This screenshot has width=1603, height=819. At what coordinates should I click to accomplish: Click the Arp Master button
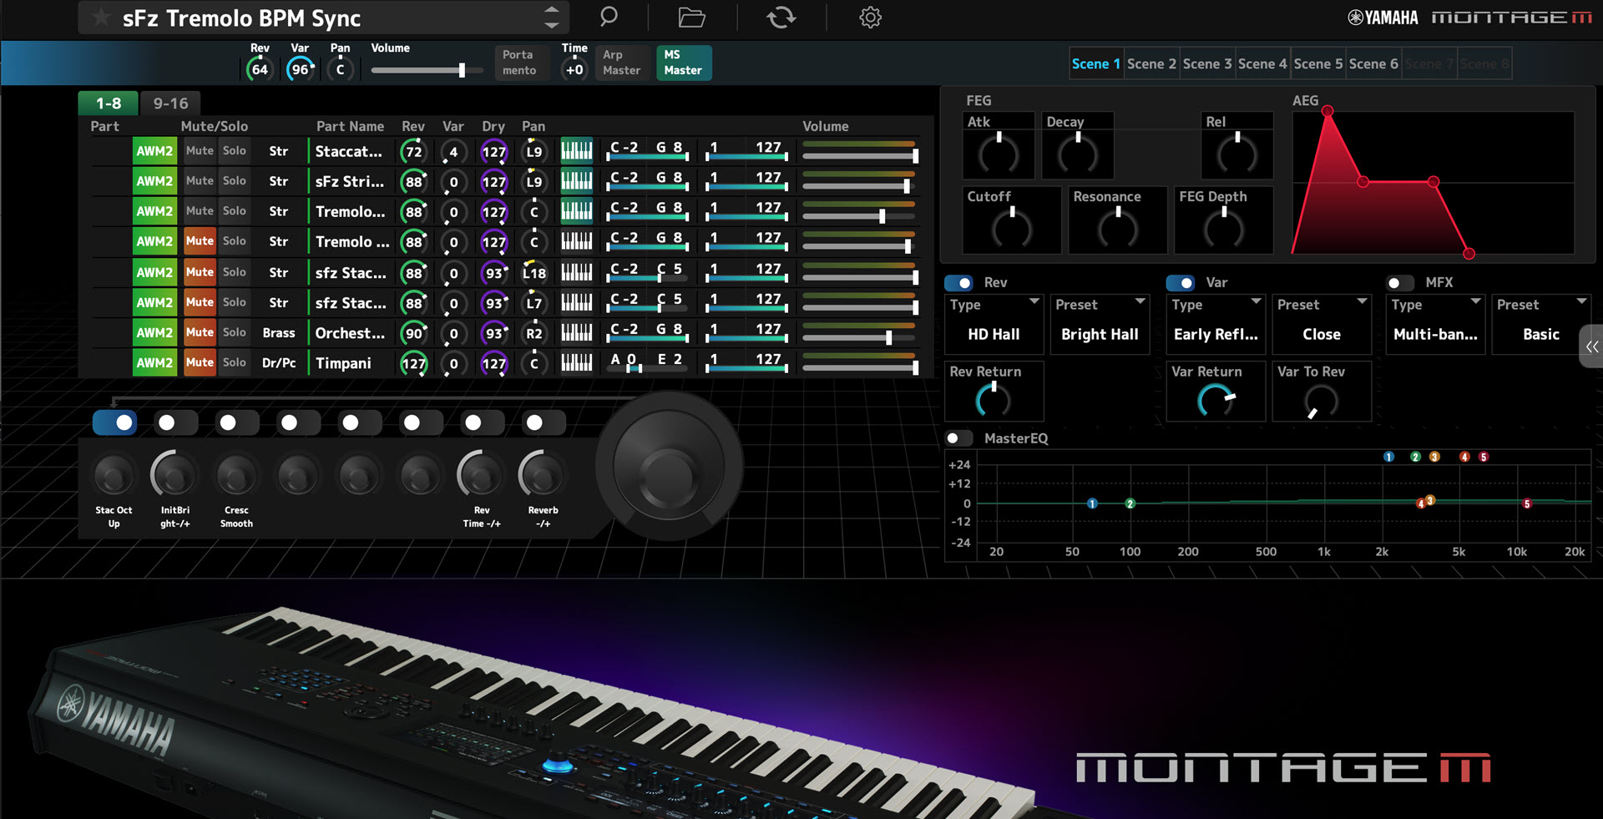point(621,63)
